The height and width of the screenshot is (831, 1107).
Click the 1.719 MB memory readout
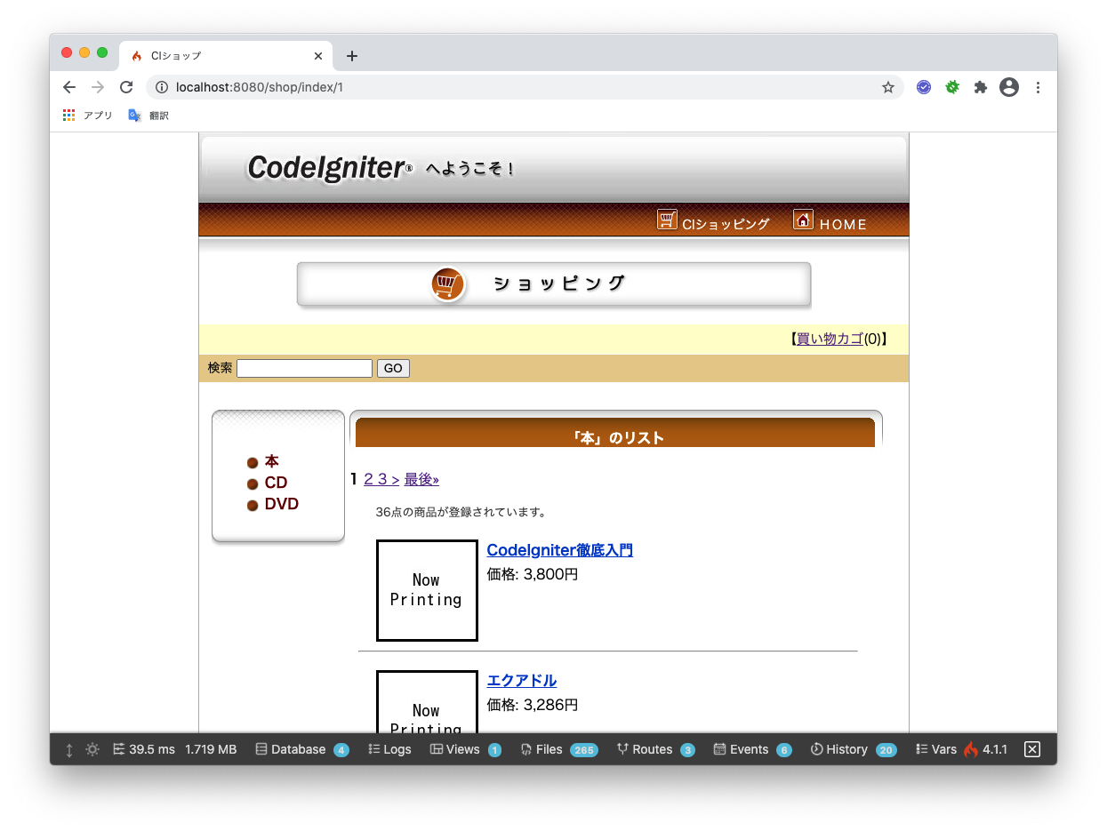click(x=211, y=749)
